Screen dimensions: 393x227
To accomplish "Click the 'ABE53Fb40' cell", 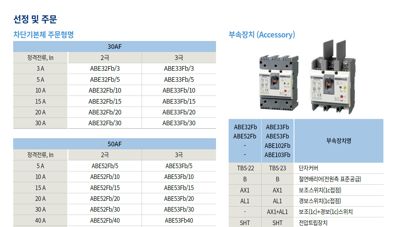I will (179, 221).
